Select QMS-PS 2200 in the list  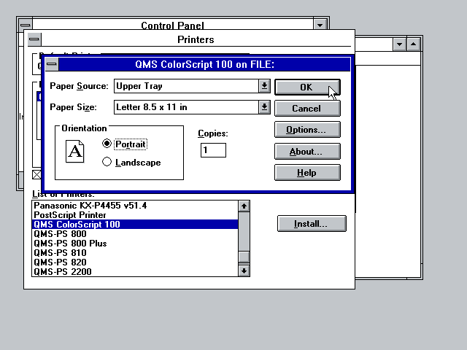(x=135, y=272)
